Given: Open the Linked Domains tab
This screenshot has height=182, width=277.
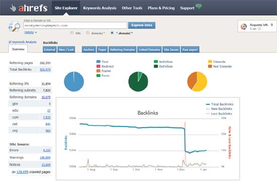Looking at the screenshot, I should tap(149, 49).
